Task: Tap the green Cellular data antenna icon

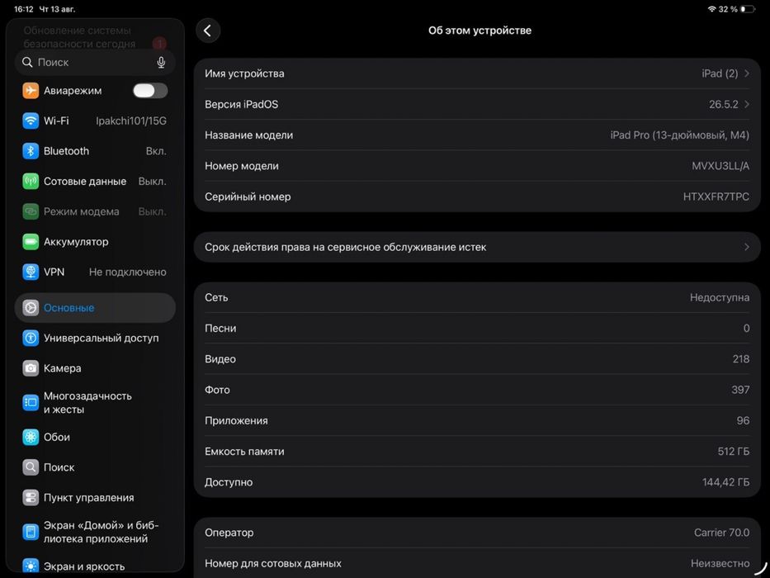Action: click(x=31, y=182)
